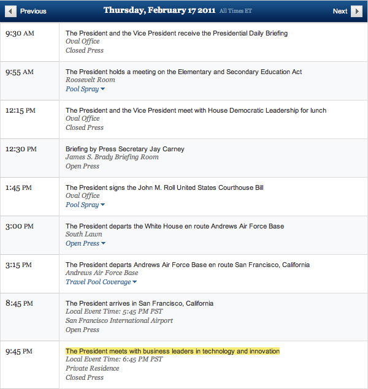Image resolution: width=368 pixels, height=389 pixels.
Task: Click the 9:30 AM time label
Action: (20, 33)
